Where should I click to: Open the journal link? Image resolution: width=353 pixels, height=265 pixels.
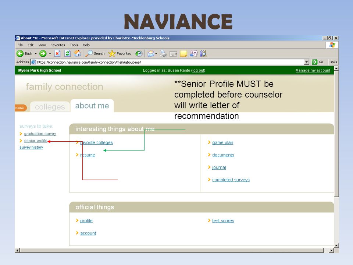219,167
